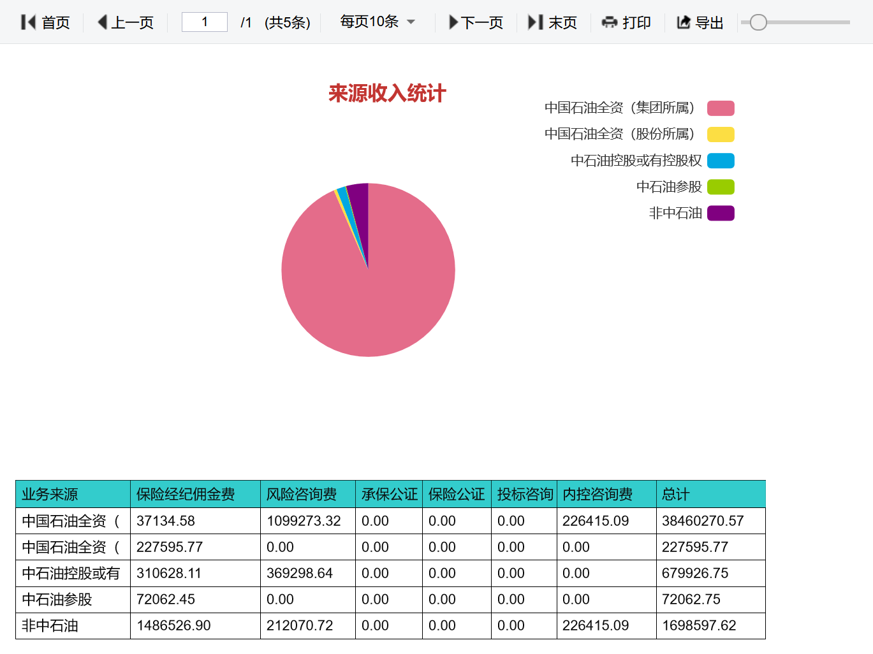
Task: Click legend label 中石油控股或有控股权
Action: (x=636, y=161)
